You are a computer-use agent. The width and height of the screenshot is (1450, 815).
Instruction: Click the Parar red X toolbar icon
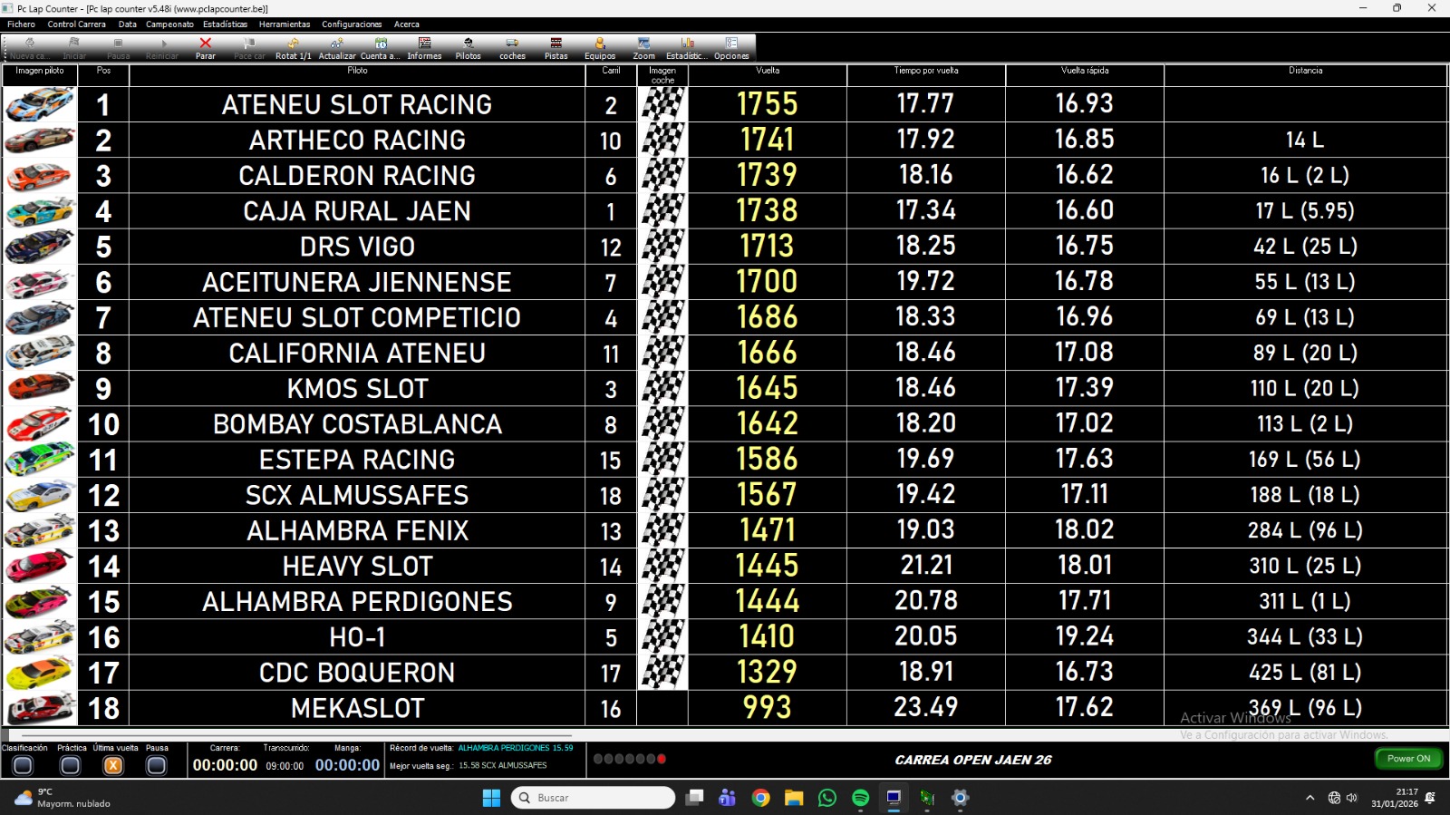206,47
